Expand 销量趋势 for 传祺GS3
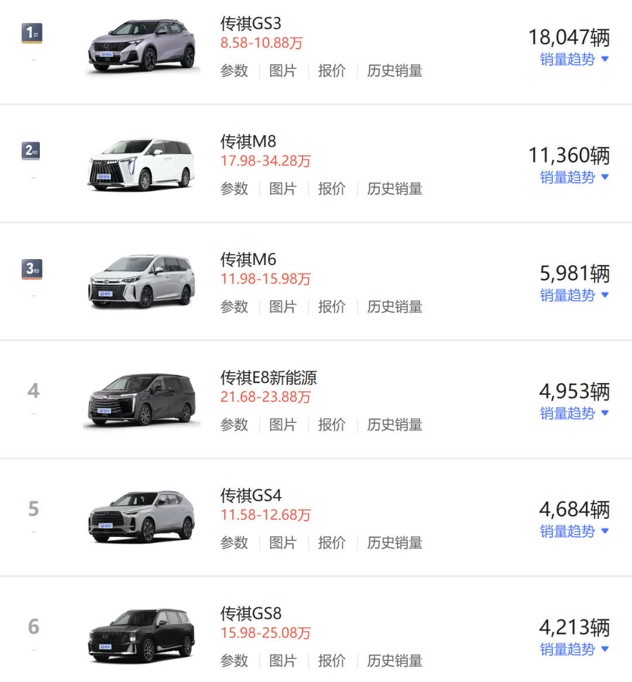 click(x=573, y=59)
